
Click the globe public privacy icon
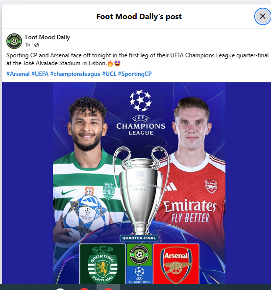[x=37, y=45]
